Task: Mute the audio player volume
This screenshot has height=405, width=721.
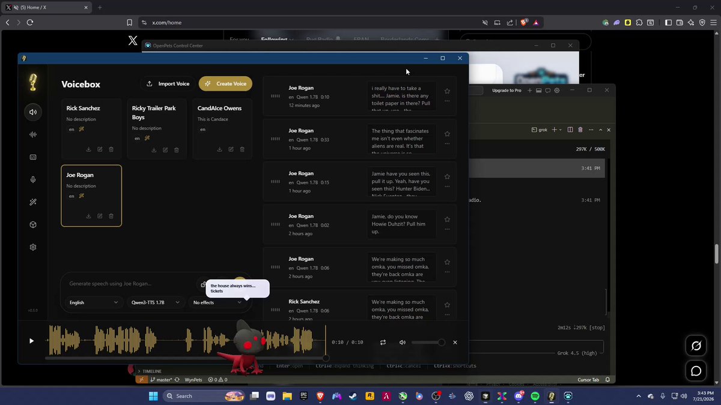Action: [x=403, y=342]
